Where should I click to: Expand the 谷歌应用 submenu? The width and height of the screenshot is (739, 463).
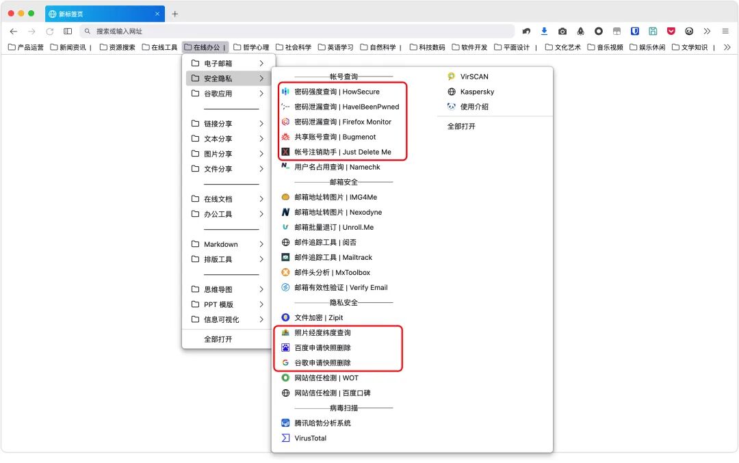click(x=229, y=93)
